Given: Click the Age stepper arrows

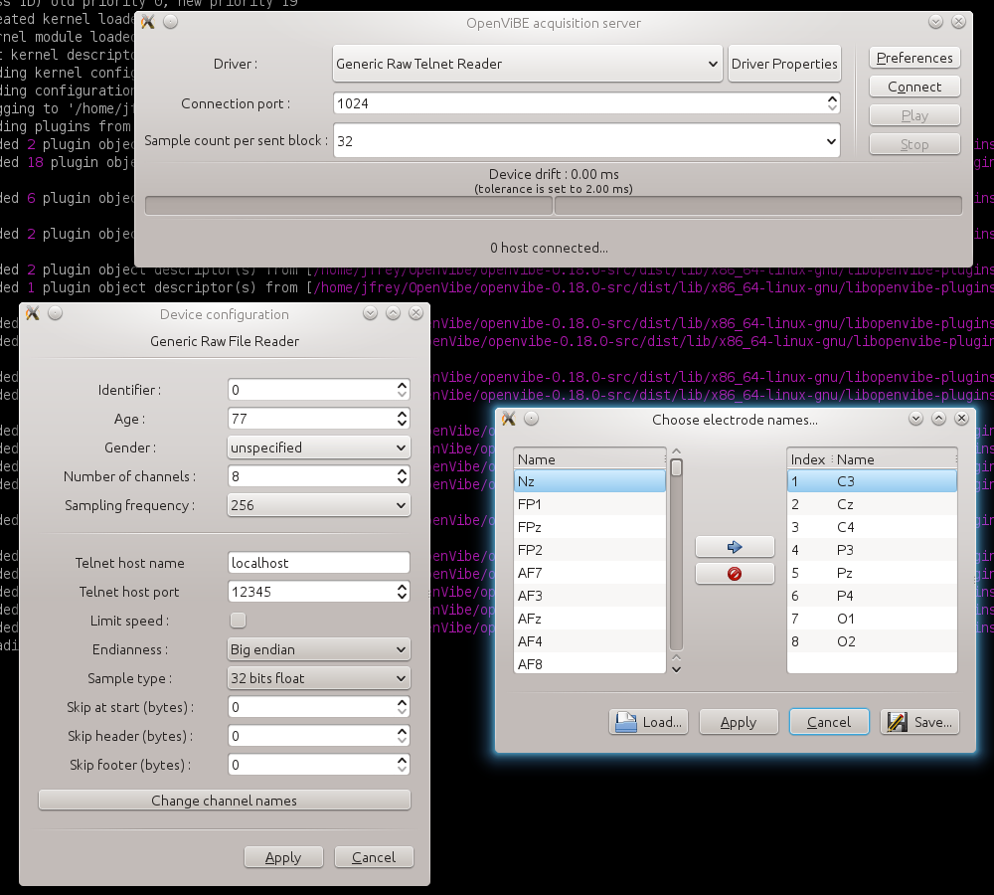Looking at the screenshot, I should pos(402,419).
